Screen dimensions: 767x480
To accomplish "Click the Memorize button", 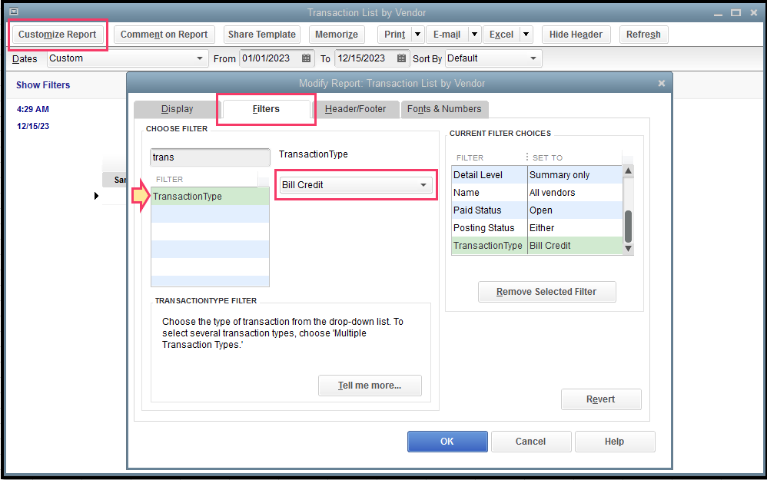I will 337,35.
